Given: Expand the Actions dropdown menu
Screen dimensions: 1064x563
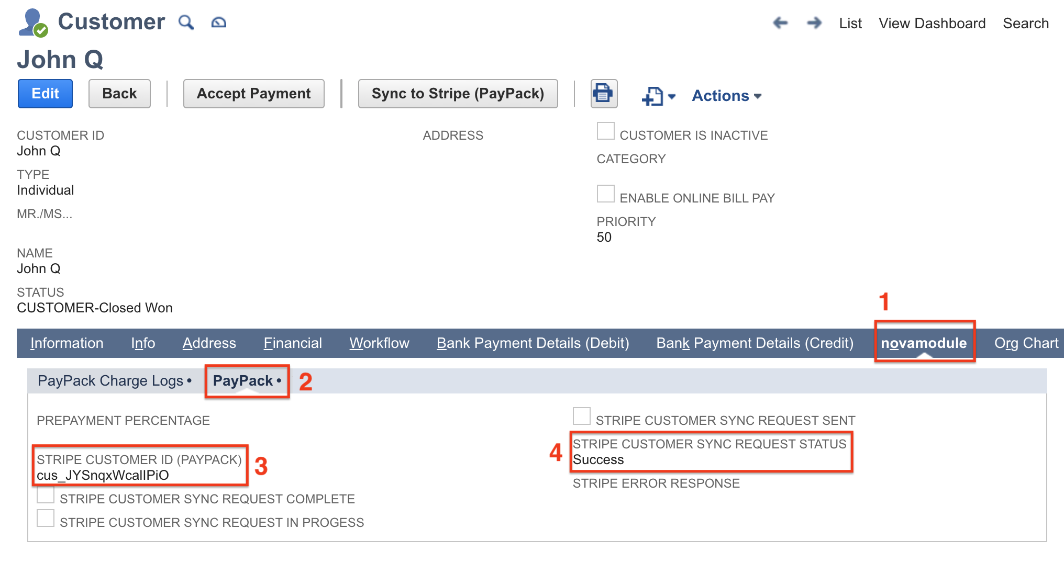Looking at the screenshot, I should 727,96.
